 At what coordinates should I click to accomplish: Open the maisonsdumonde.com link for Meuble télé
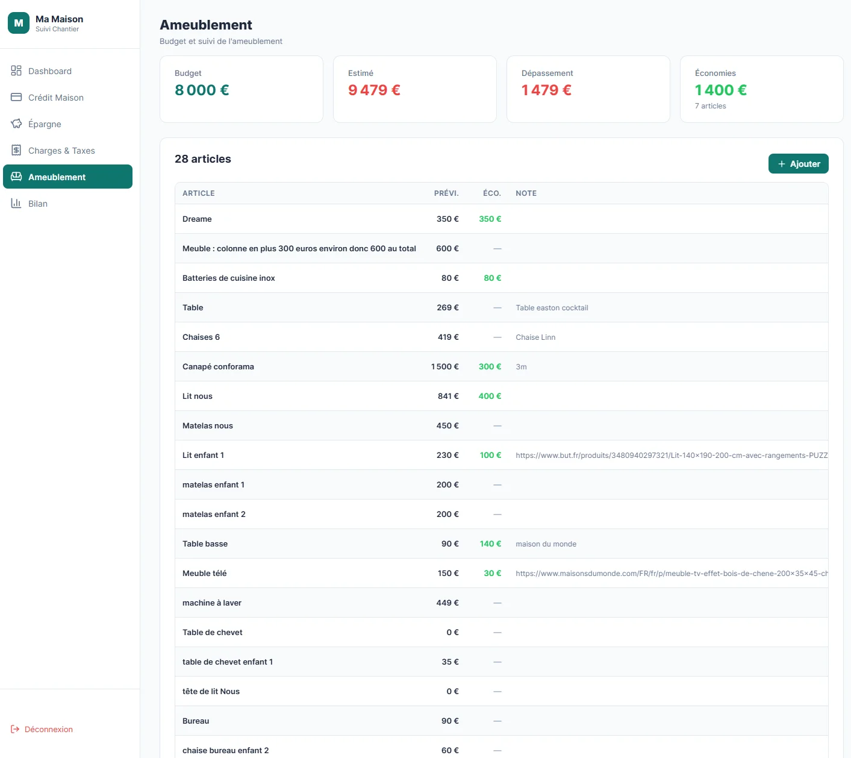pyautogui.click(x=672, y=574)
